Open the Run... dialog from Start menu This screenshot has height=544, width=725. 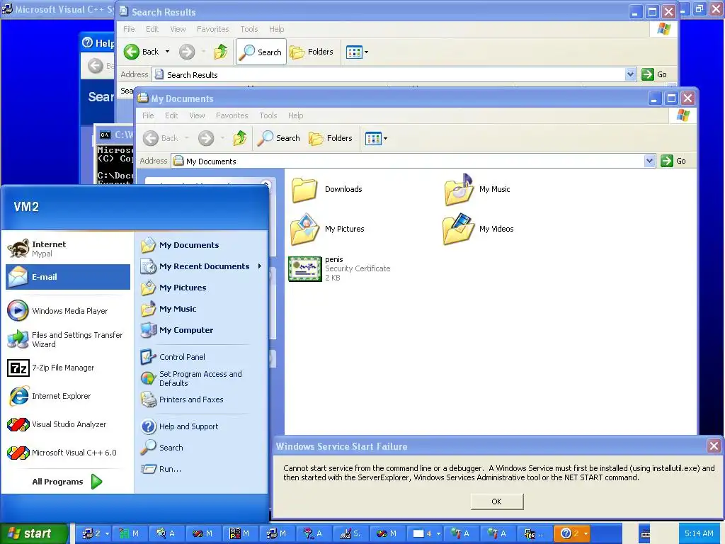pyautogui.click(x=202, y=469)
